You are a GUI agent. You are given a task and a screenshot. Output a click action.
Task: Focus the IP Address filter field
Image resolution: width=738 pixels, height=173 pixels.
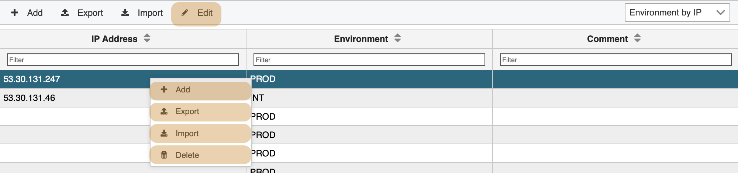click(x=123, y=60)
